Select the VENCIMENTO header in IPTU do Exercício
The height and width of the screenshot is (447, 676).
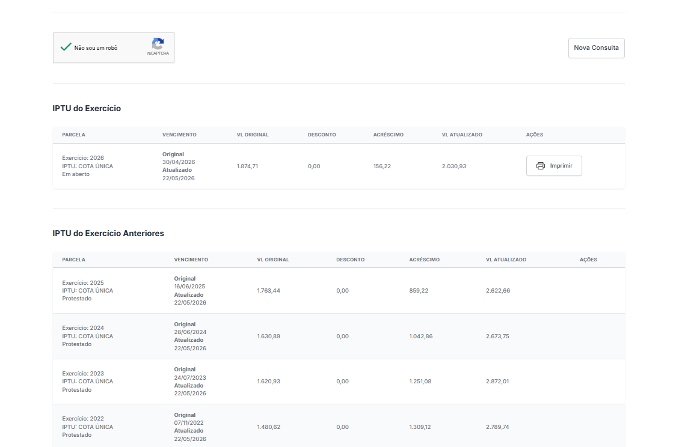179,135
